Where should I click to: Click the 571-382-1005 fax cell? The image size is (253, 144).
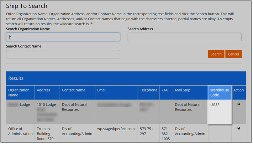166,134
